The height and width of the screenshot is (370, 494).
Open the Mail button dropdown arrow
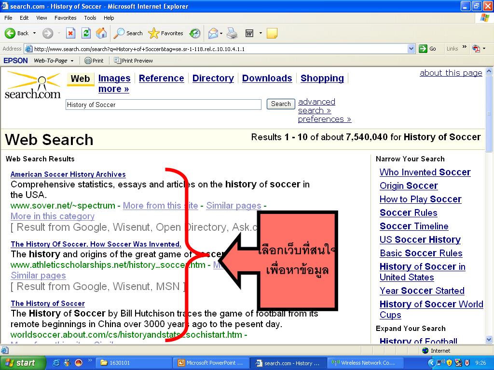tap(221, 33)
